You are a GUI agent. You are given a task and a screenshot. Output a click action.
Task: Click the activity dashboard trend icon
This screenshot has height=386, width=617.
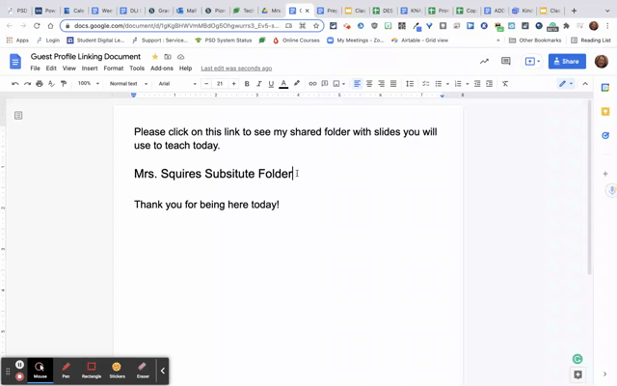[484, 61]
